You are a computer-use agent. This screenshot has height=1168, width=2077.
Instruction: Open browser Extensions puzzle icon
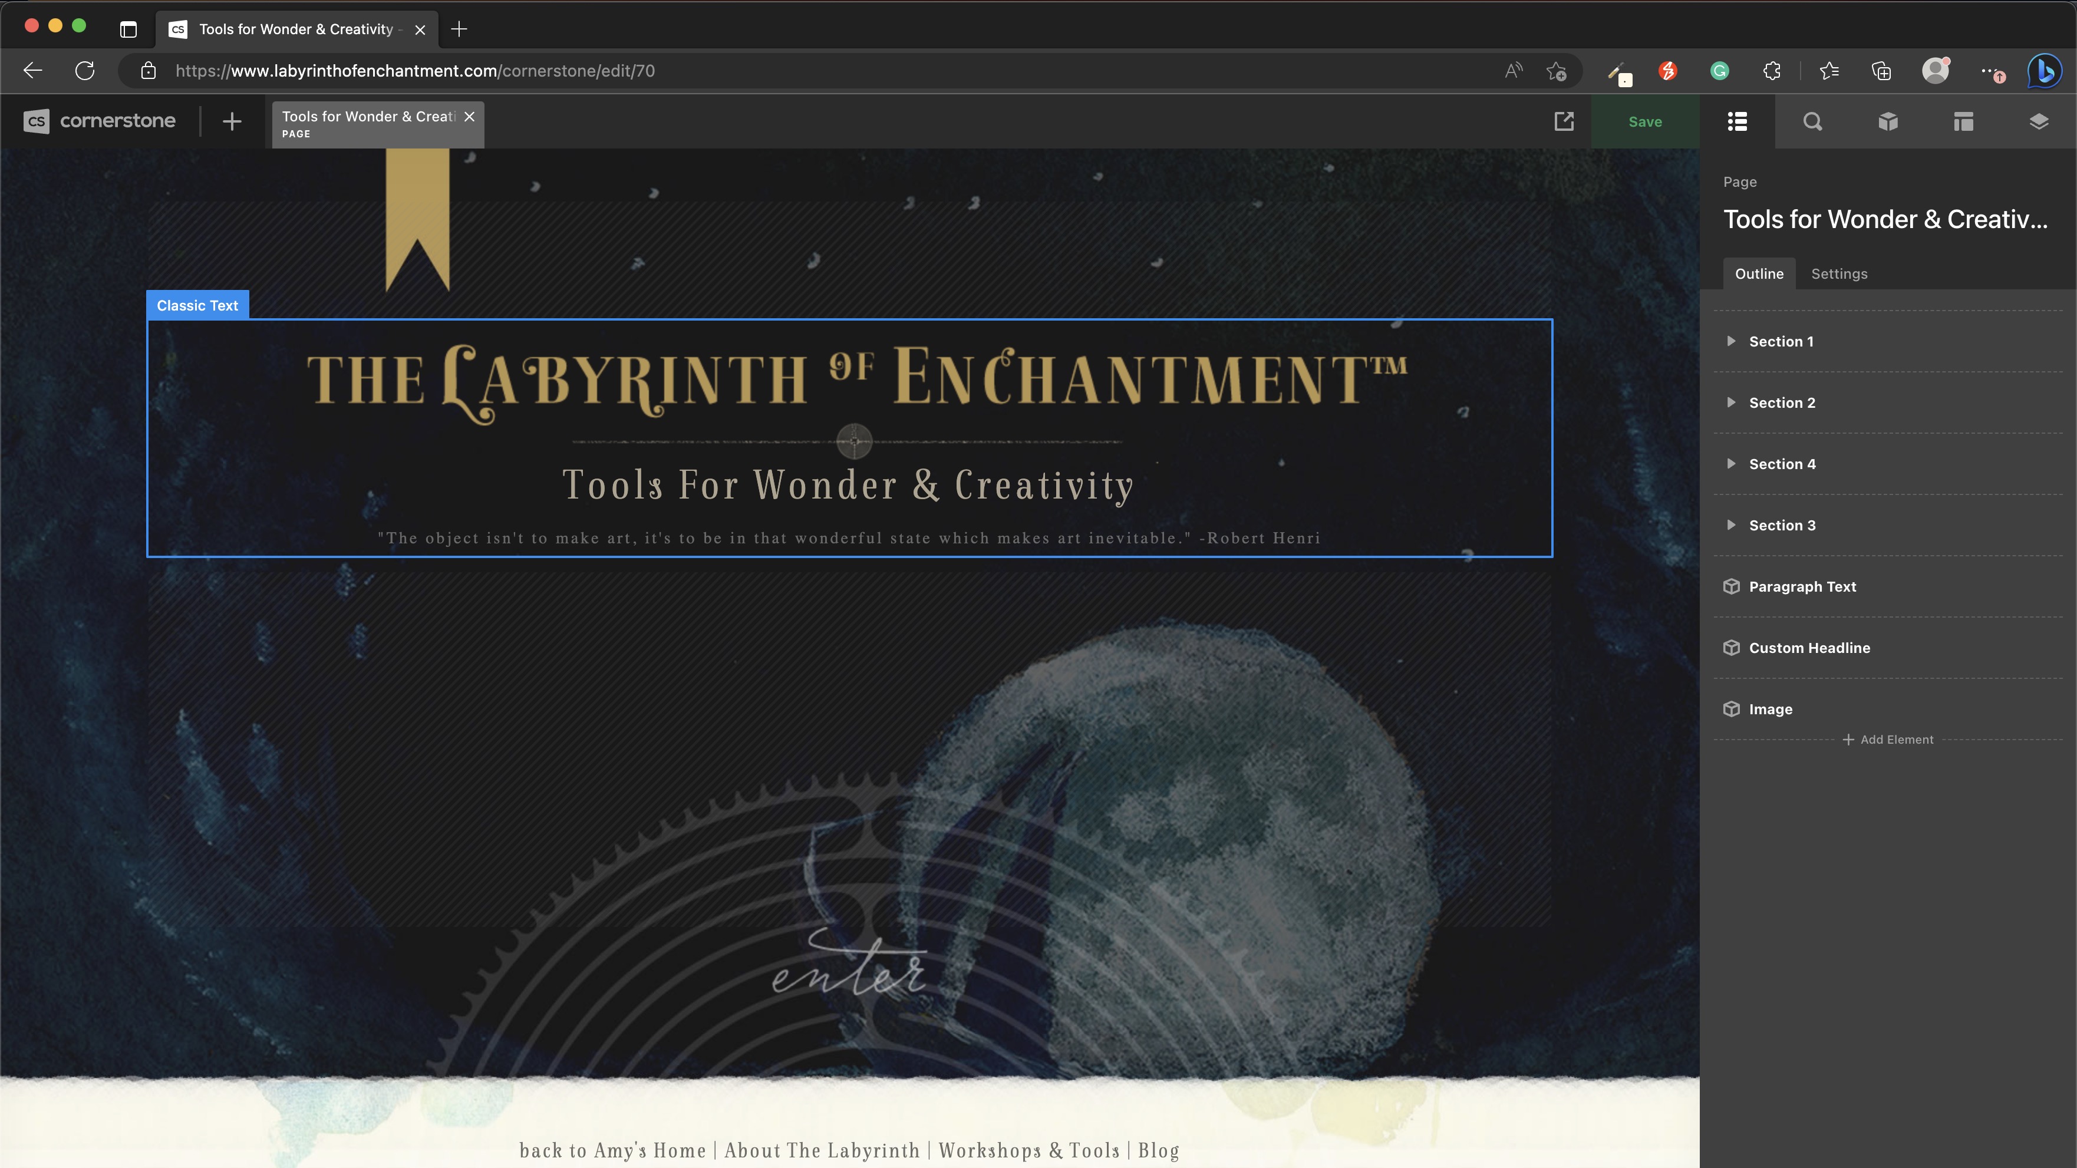click(x=1772, y=71)
